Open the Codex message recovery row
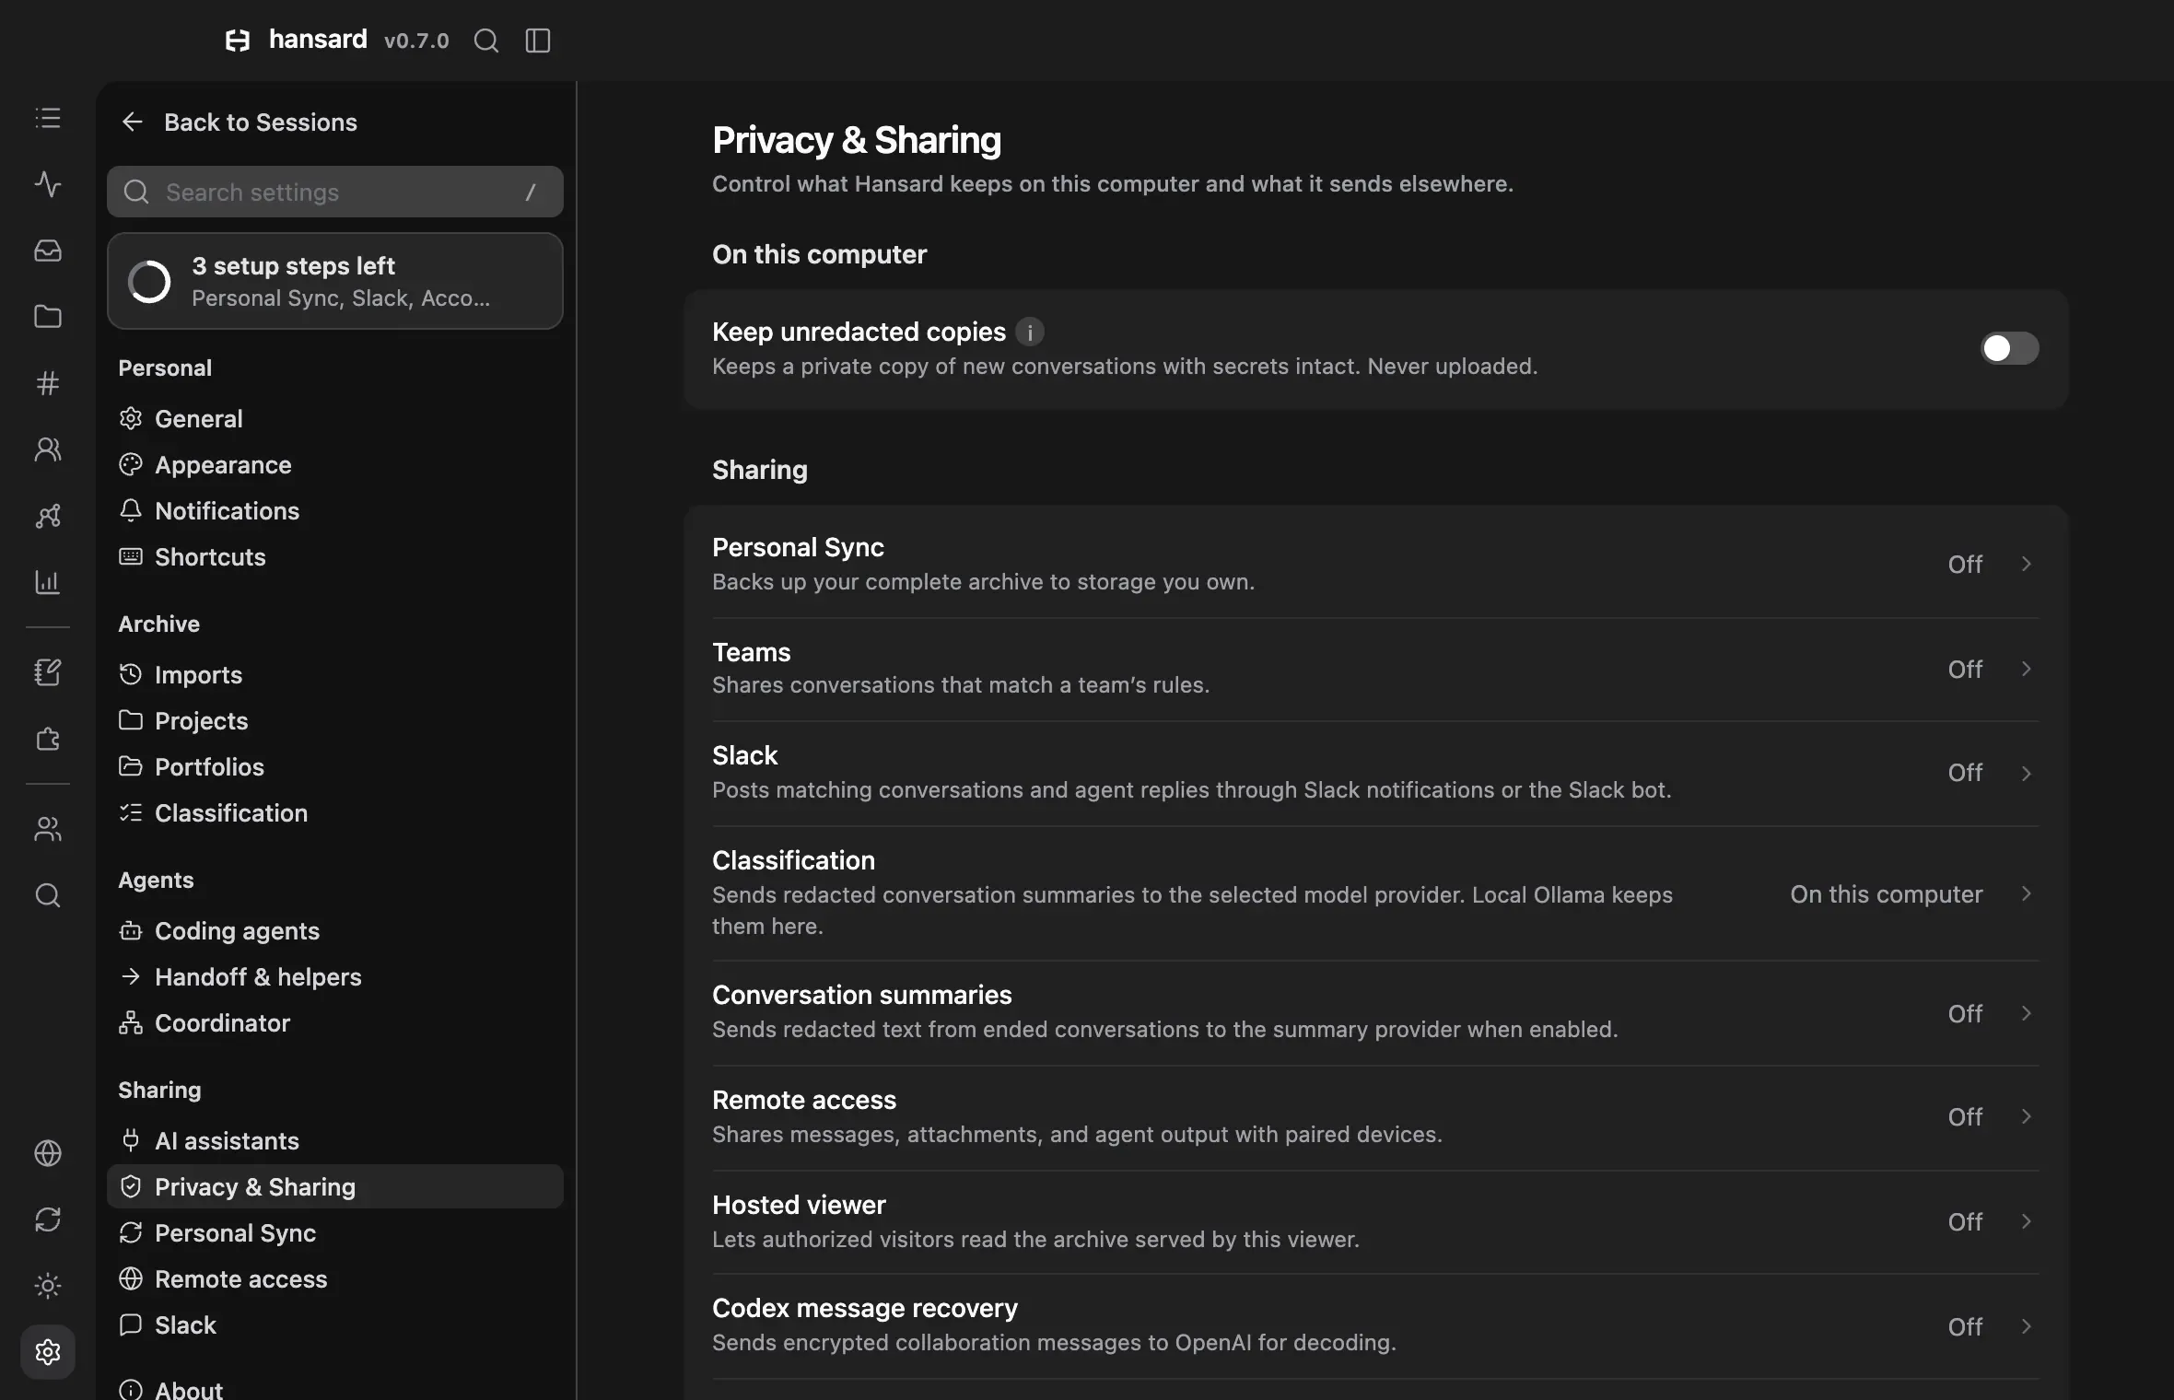The image size is (2174, 1400). click(x=1375, y=1325)
